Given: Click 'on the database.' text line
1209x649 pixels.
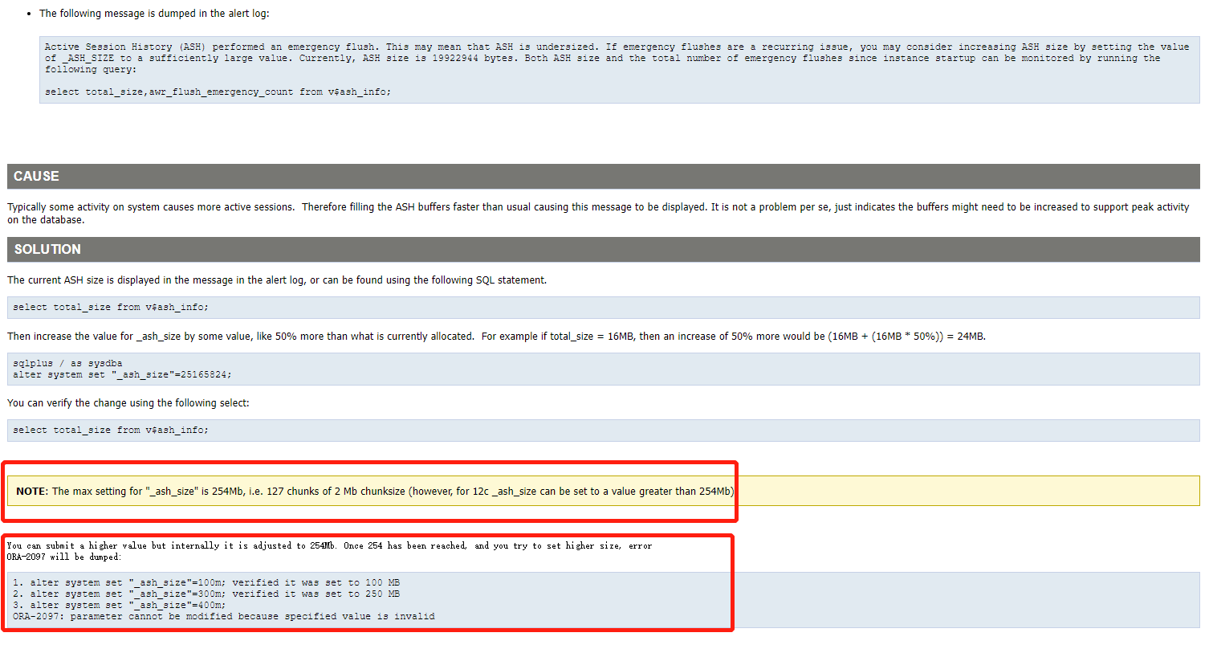Looking at the screenshot, I should (x=46, y=220).
